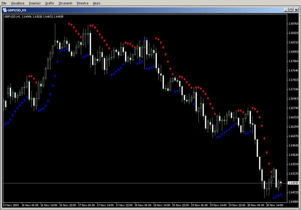The width and height of the screenshot is (301, 210).
Task: Click the 16 Nov 22:00 time label
Action: tap(68, 205)
